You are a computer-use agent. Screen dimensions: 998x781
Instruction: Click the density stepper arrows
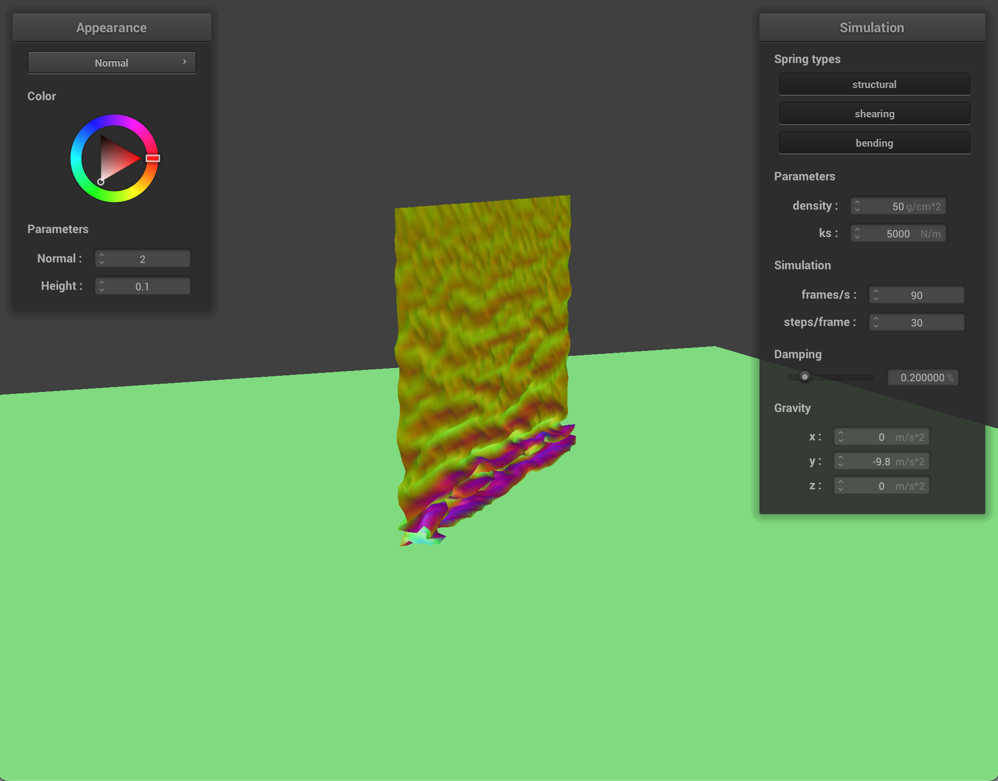pyautogui.click(x=857, y=206)
